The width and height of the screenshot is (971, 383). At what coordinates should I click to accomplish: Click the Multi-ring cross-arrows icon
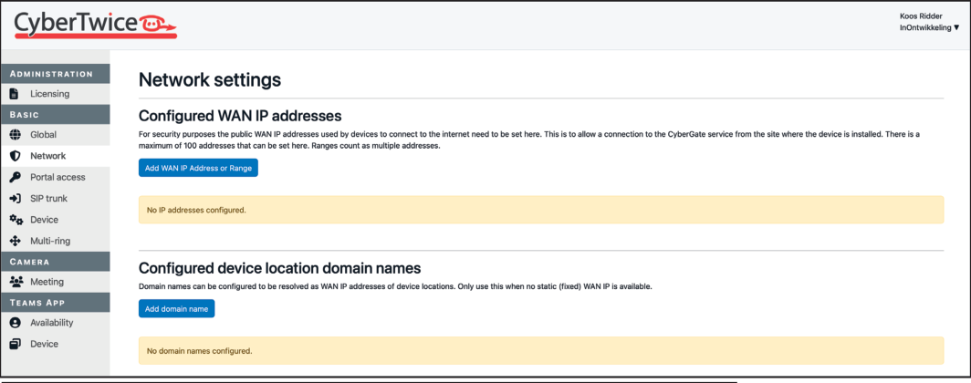[16, 241]
